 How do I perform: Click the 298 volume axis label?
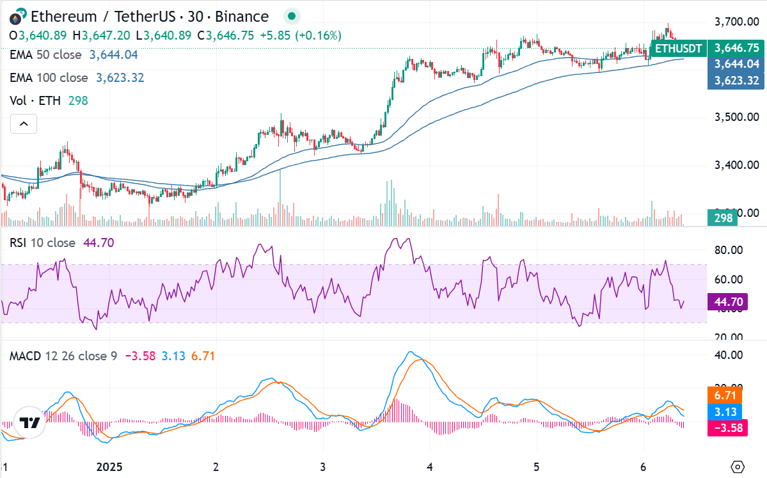coord(723,218)
